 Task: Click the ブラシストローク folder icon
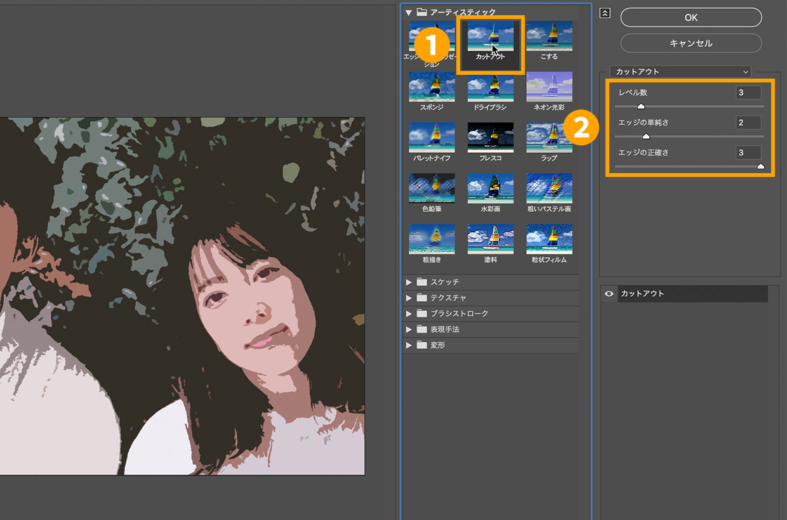coord(421,313)
